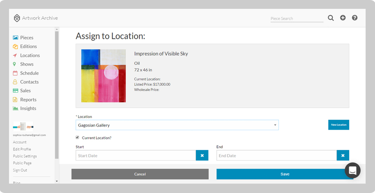This screenshot has height=193, width=375.
Task: Click the Piece Search field
Action: click(x=296, y=18)
